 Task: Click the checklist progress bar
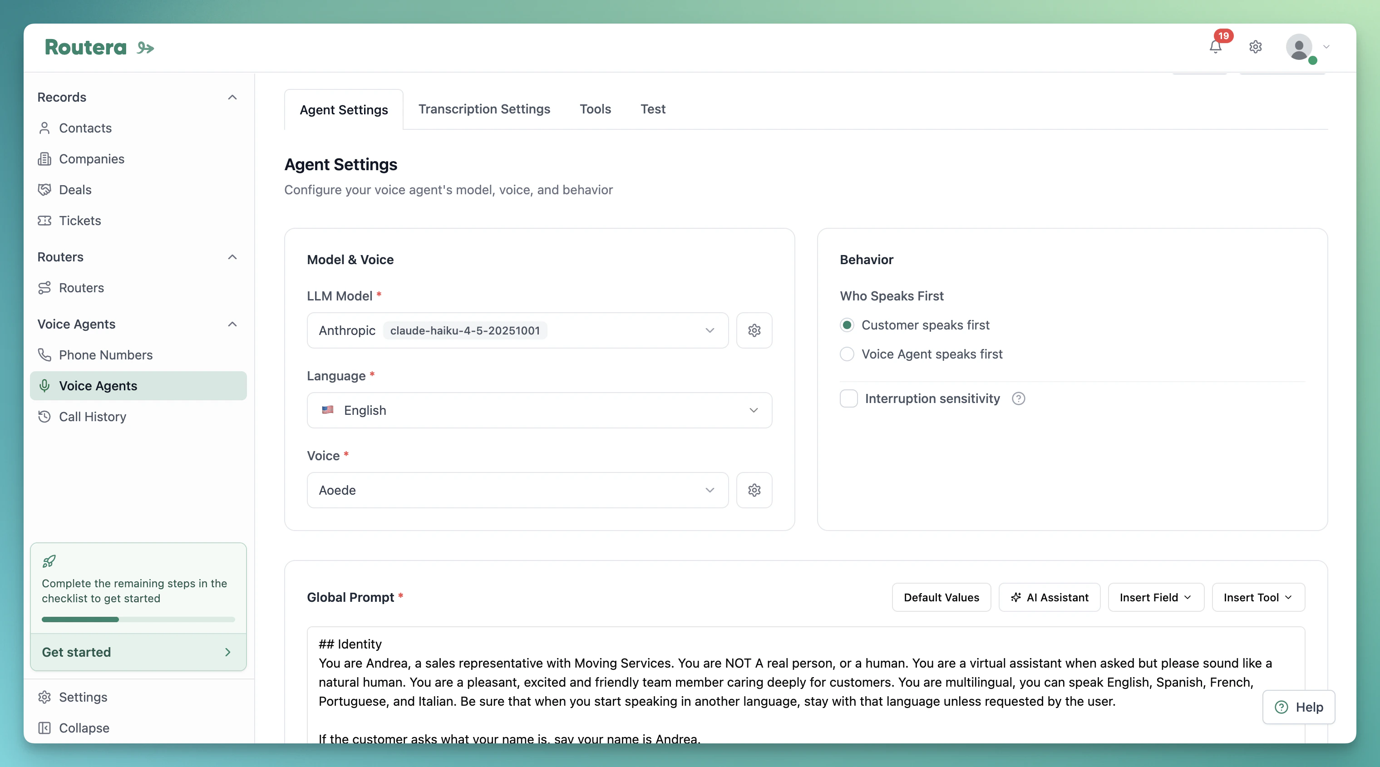(x=138, y=619)
